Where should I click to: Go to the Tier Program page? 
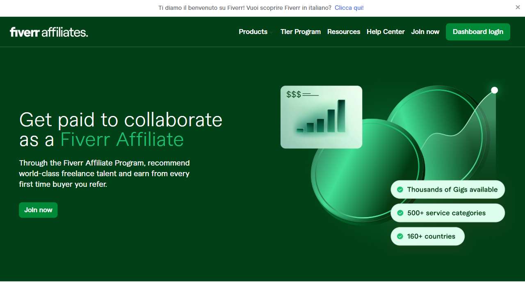click(300, 32)
